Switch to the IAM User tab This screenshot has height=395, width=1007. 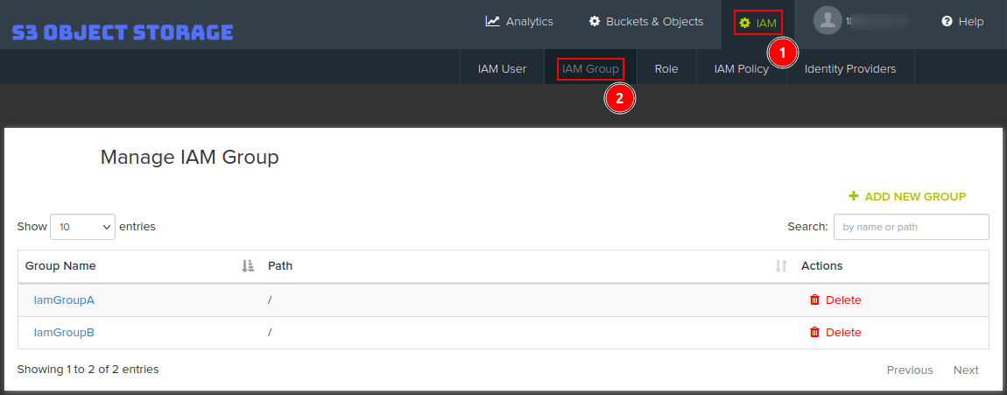pos(502,68)
